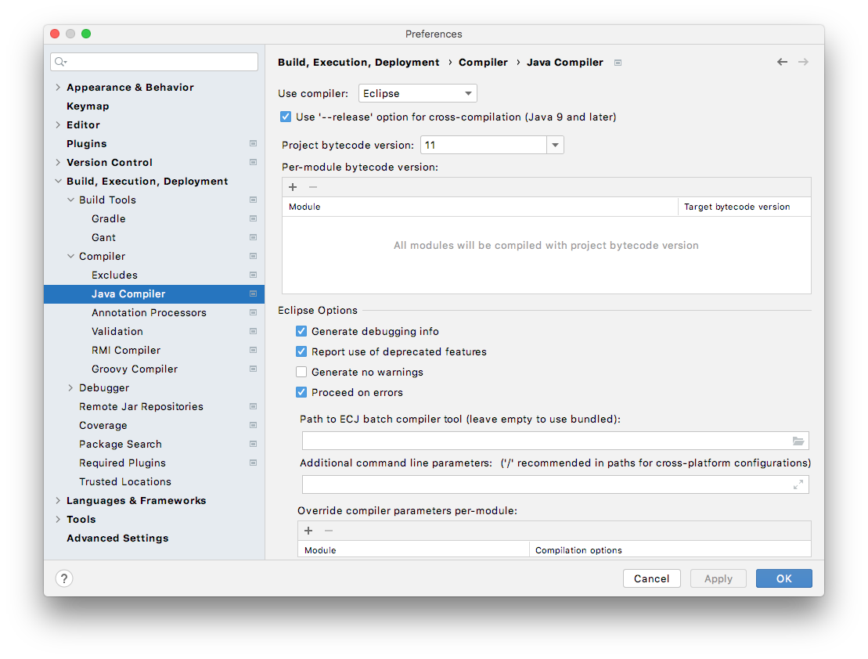Viewport: 868px width, 659px height.
Task: Click the help question mark icon
Action: click(64, 578)
